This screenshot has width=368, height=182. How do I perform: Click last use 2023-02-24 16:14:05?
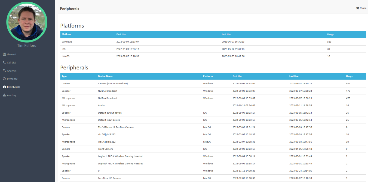click(x=300, y=171)
